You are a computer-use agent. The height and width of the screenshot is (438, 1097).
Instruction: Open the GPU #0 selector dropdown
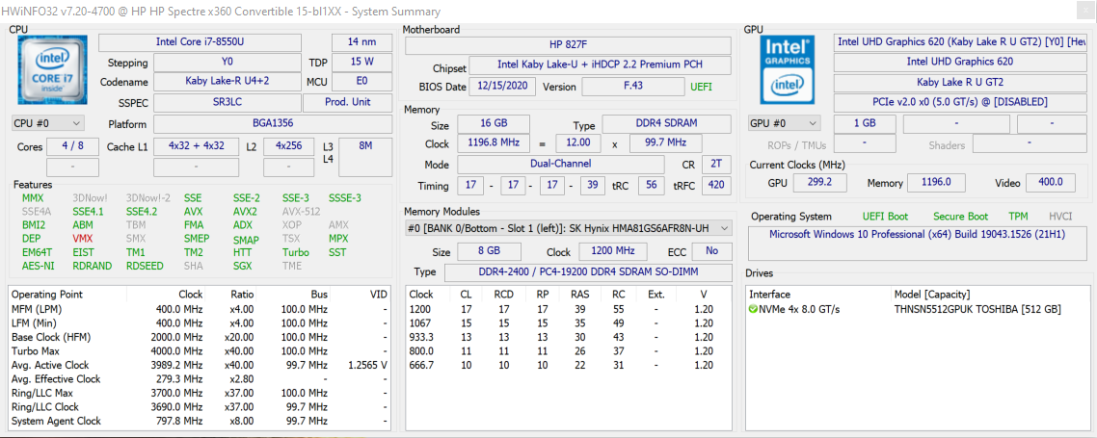coord(784,123)
